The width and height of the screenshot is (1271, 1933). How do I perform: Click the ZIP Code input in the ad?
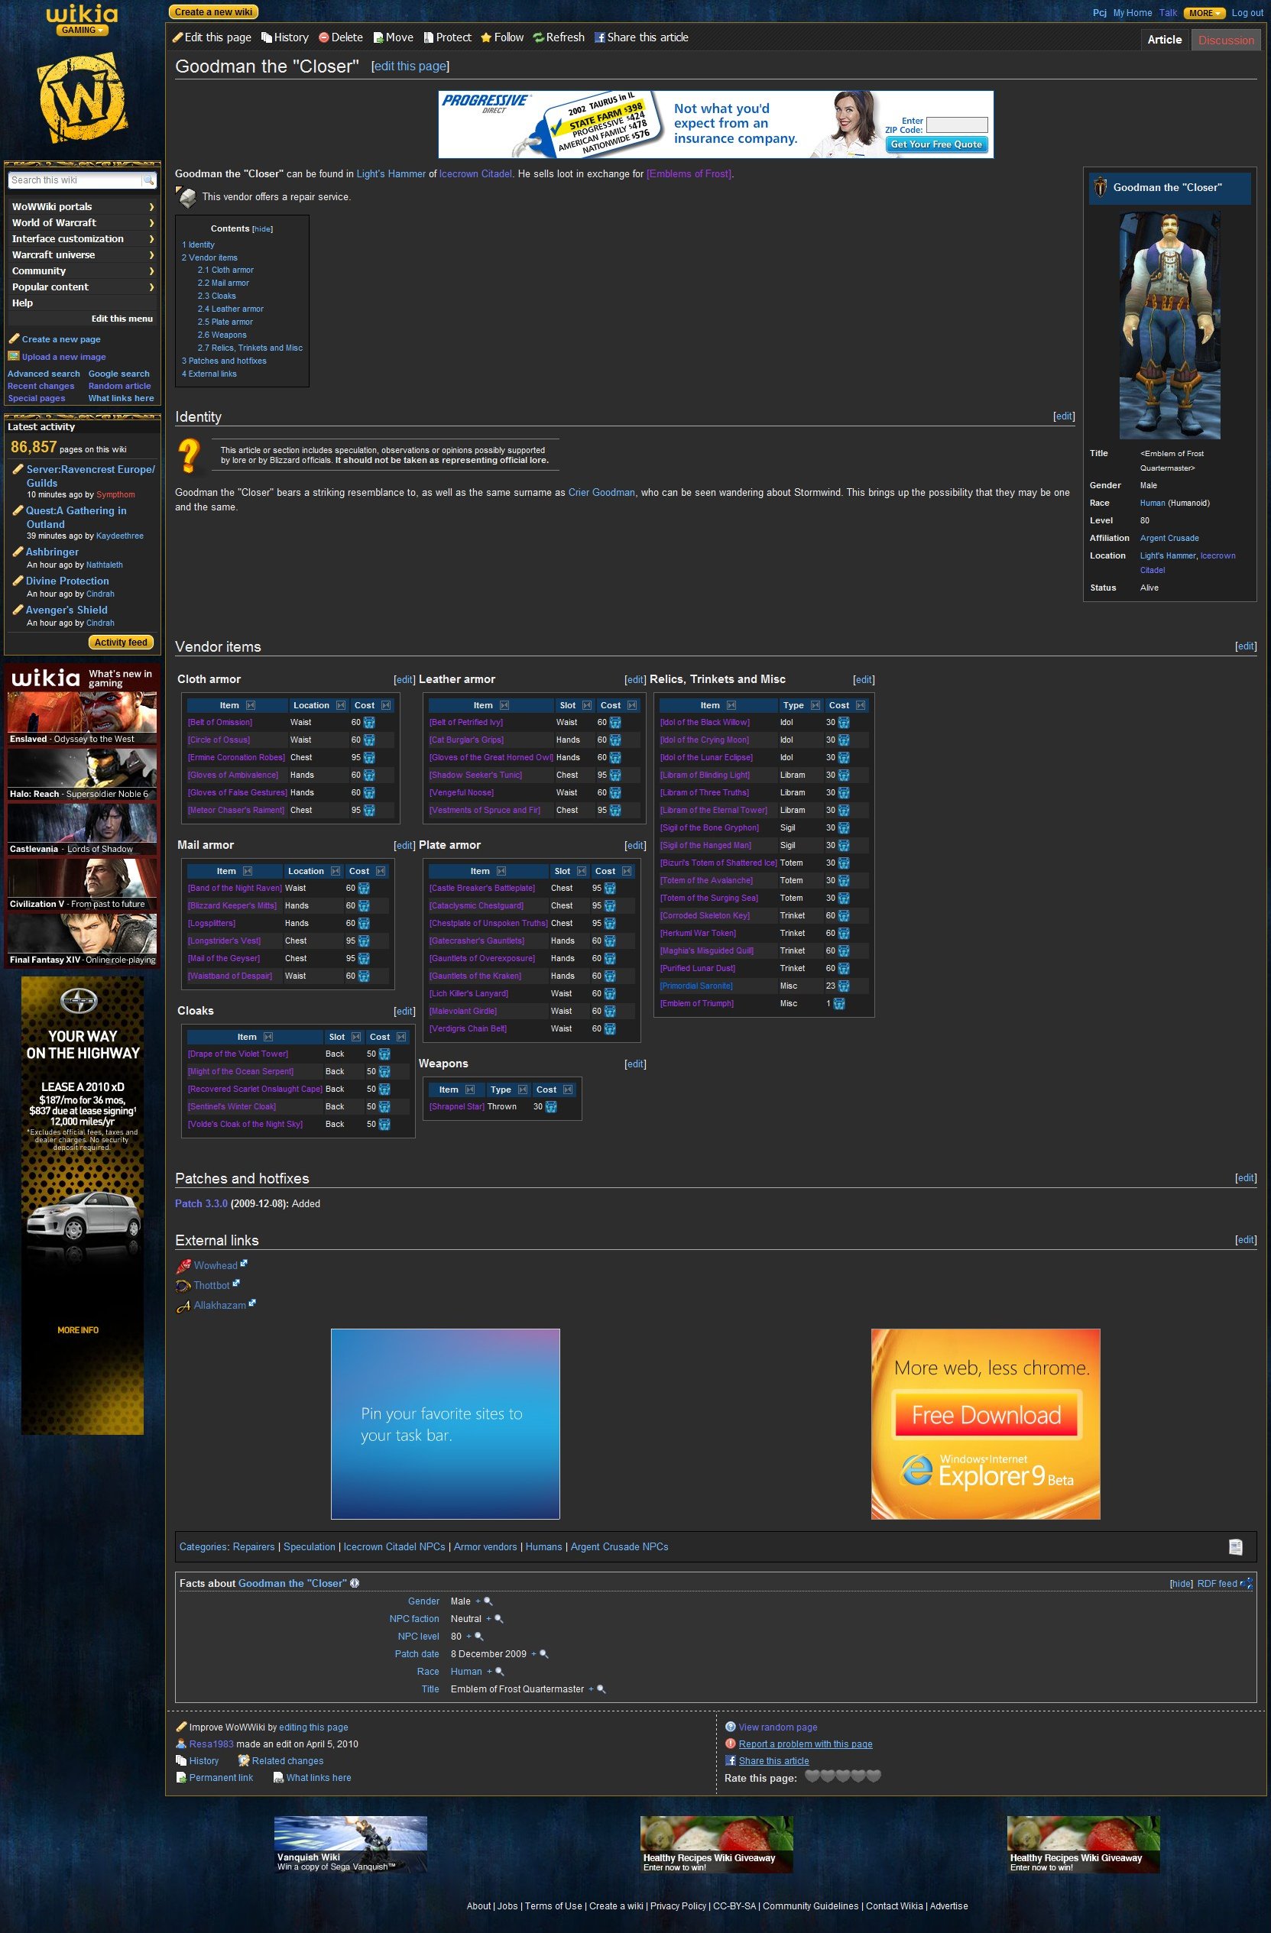pos(958,125)
